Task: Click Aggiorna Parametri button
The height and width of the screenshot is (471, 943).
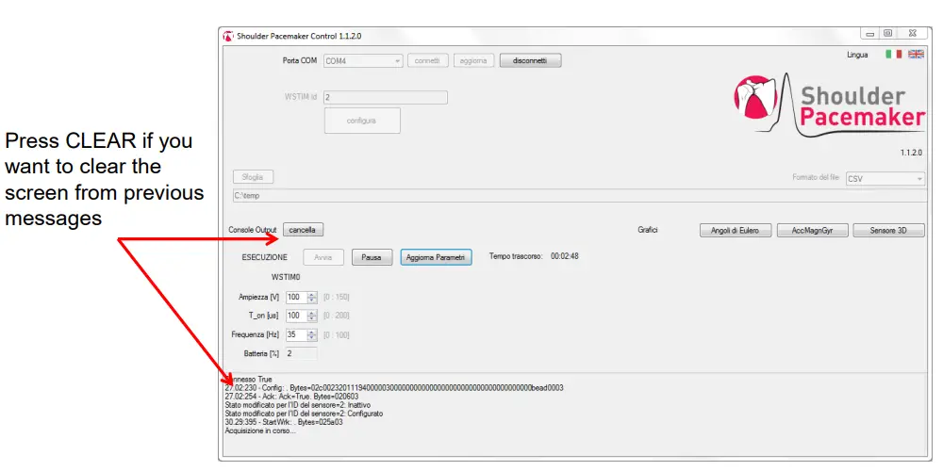Action: click(x=436, y=257)
